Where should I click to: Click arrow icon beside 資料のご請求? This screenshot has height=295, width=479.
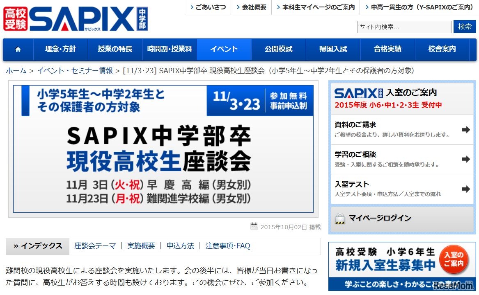[465, 130]
